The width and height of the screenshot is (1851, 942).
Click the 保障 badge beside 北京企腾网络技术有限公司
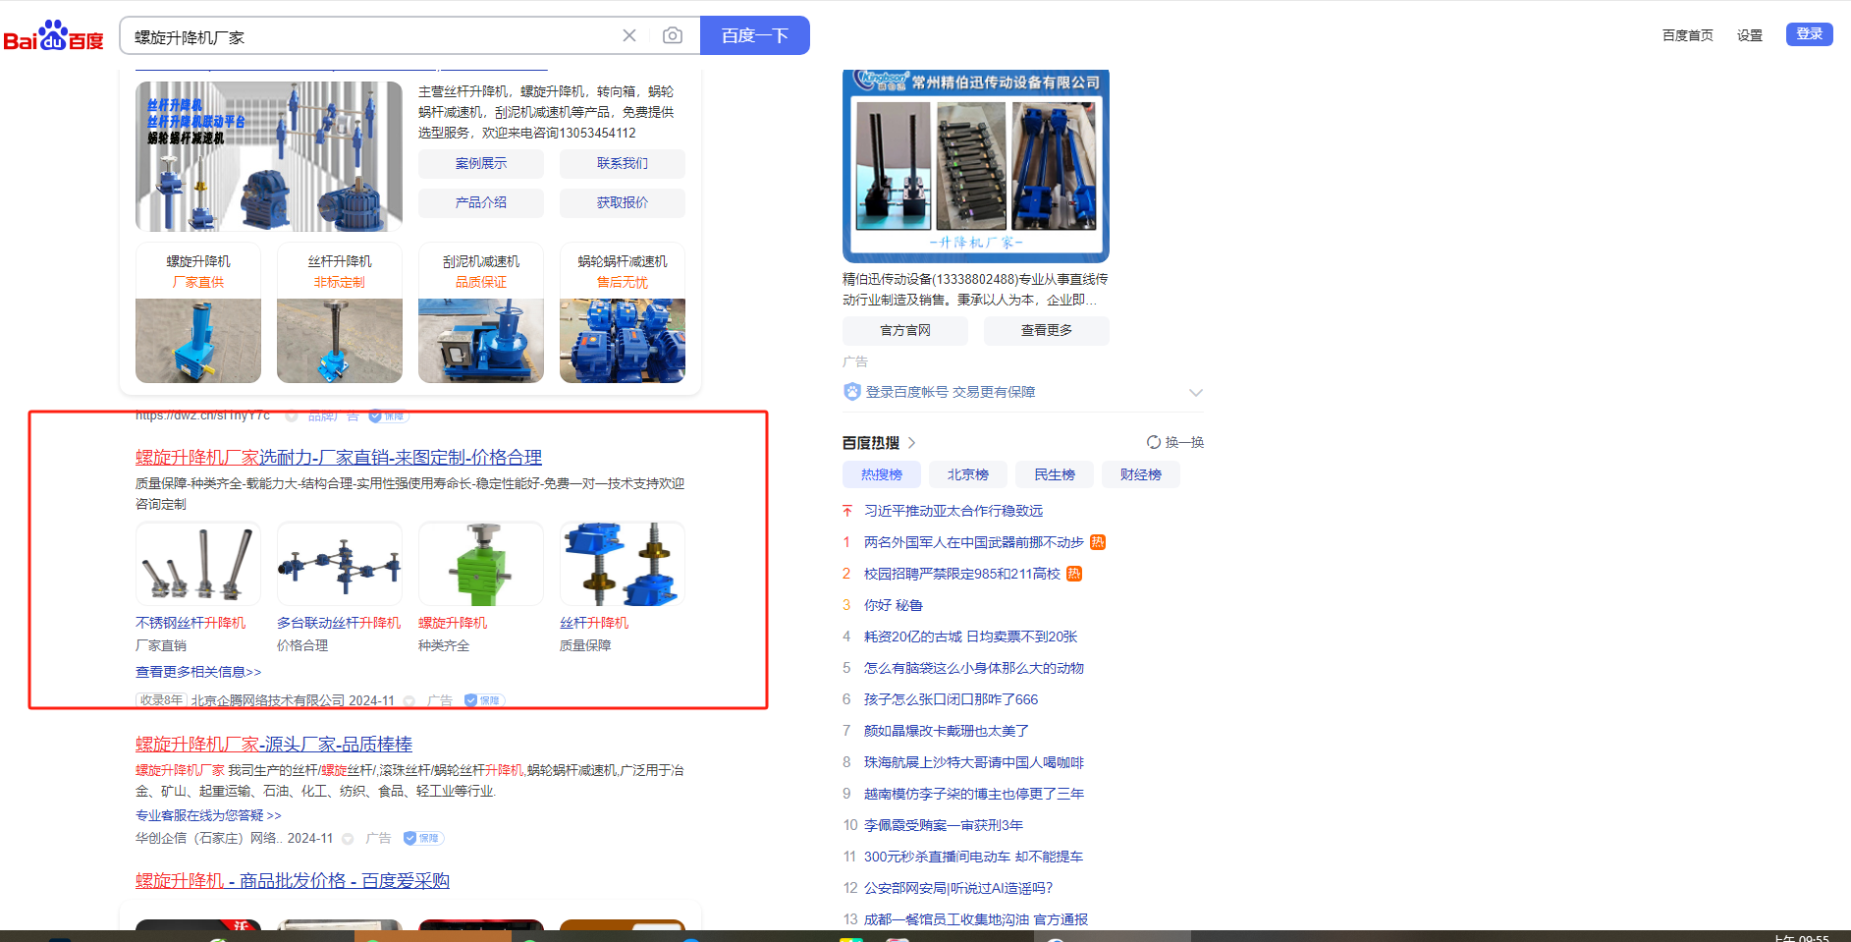pyautogui.click(x=483, y=700)
